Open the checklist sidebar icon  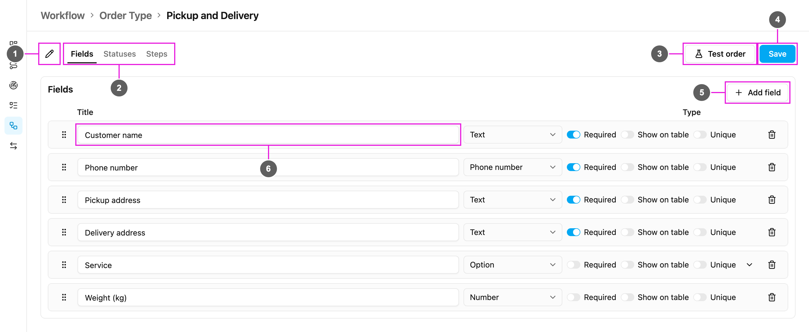click(x=13, y=105)
